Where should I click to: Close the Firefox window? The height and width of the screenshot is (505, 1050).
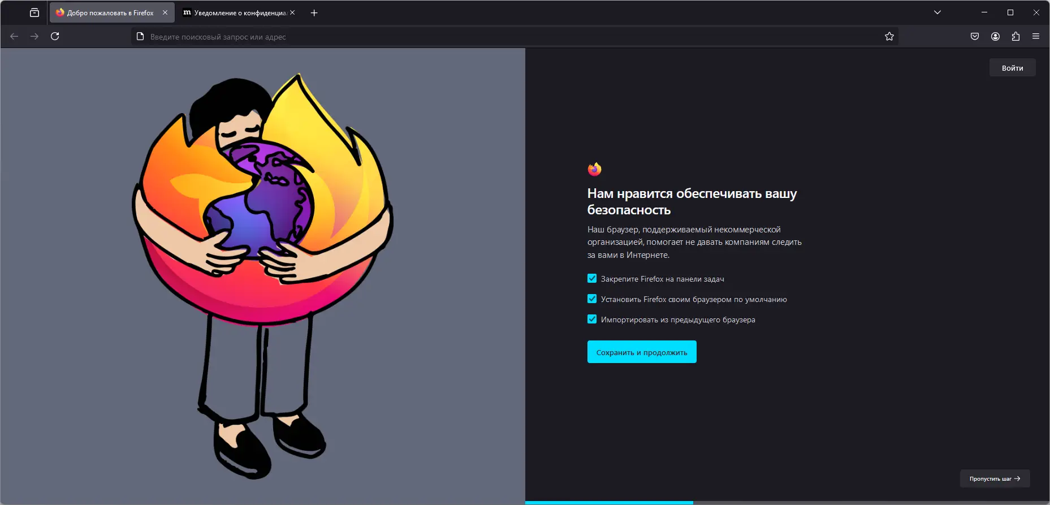pyautogui.click(x=1036, y=12)
